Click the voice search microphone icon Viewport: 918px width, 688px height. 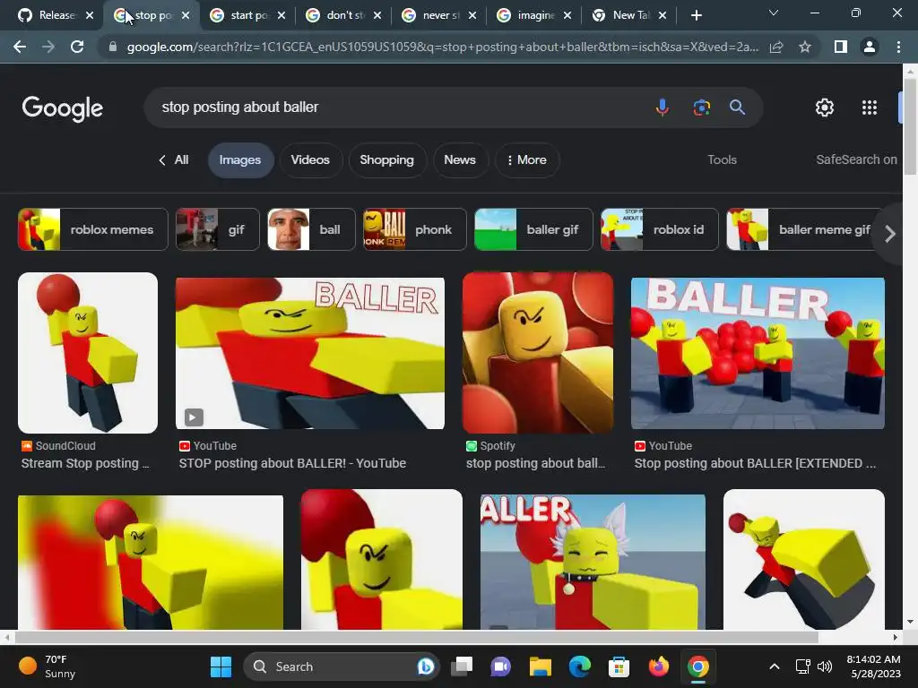[663, 107]
